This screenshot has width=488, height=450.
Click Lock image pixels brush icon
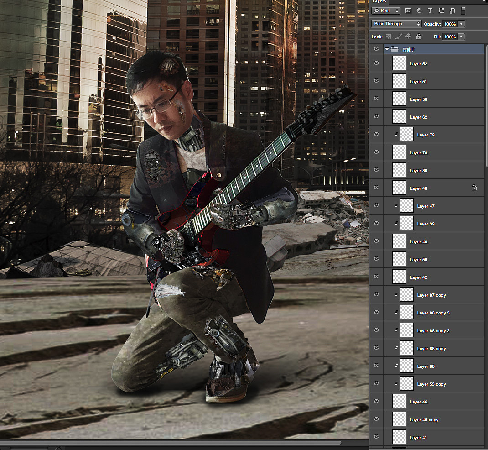[398, 37]
